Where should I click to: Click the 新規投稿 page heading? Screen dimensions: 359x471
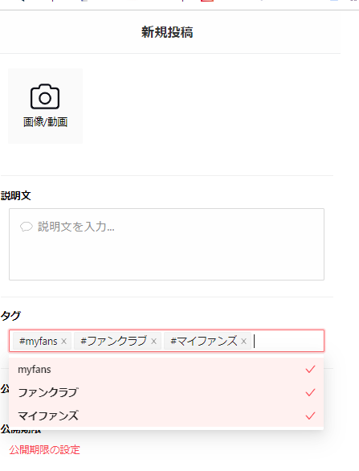tap(167, 32)
